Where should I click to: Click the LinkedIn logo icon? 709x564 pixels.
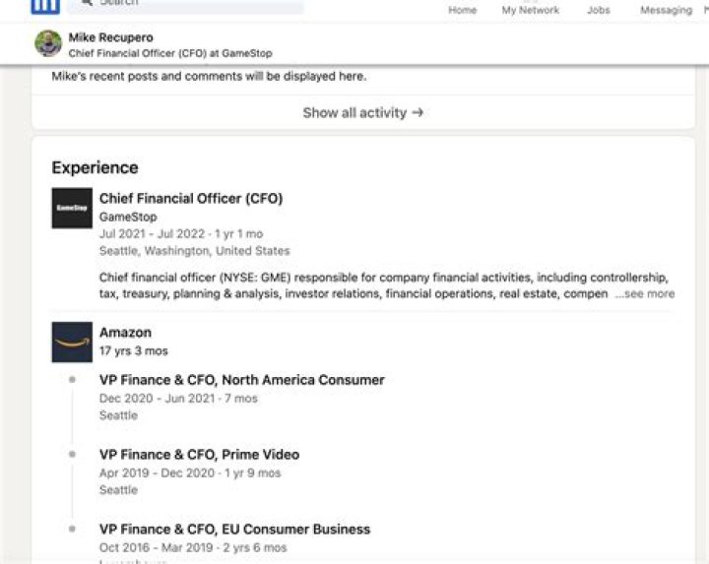[x=45, y=5]
